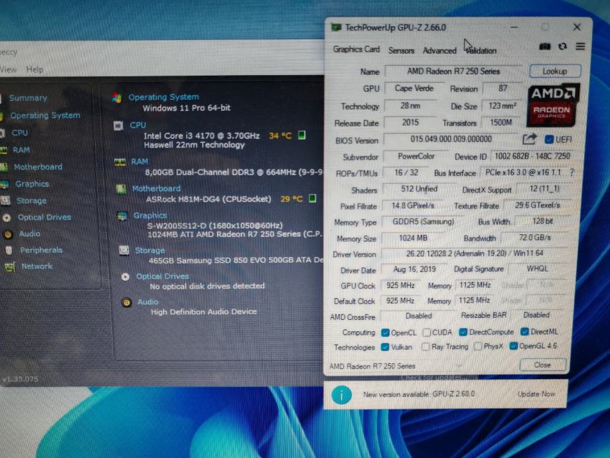Screen dimensions: 610x458
Task: Click the BIOS Version field in GPU-Z
Action: (451, 139)
